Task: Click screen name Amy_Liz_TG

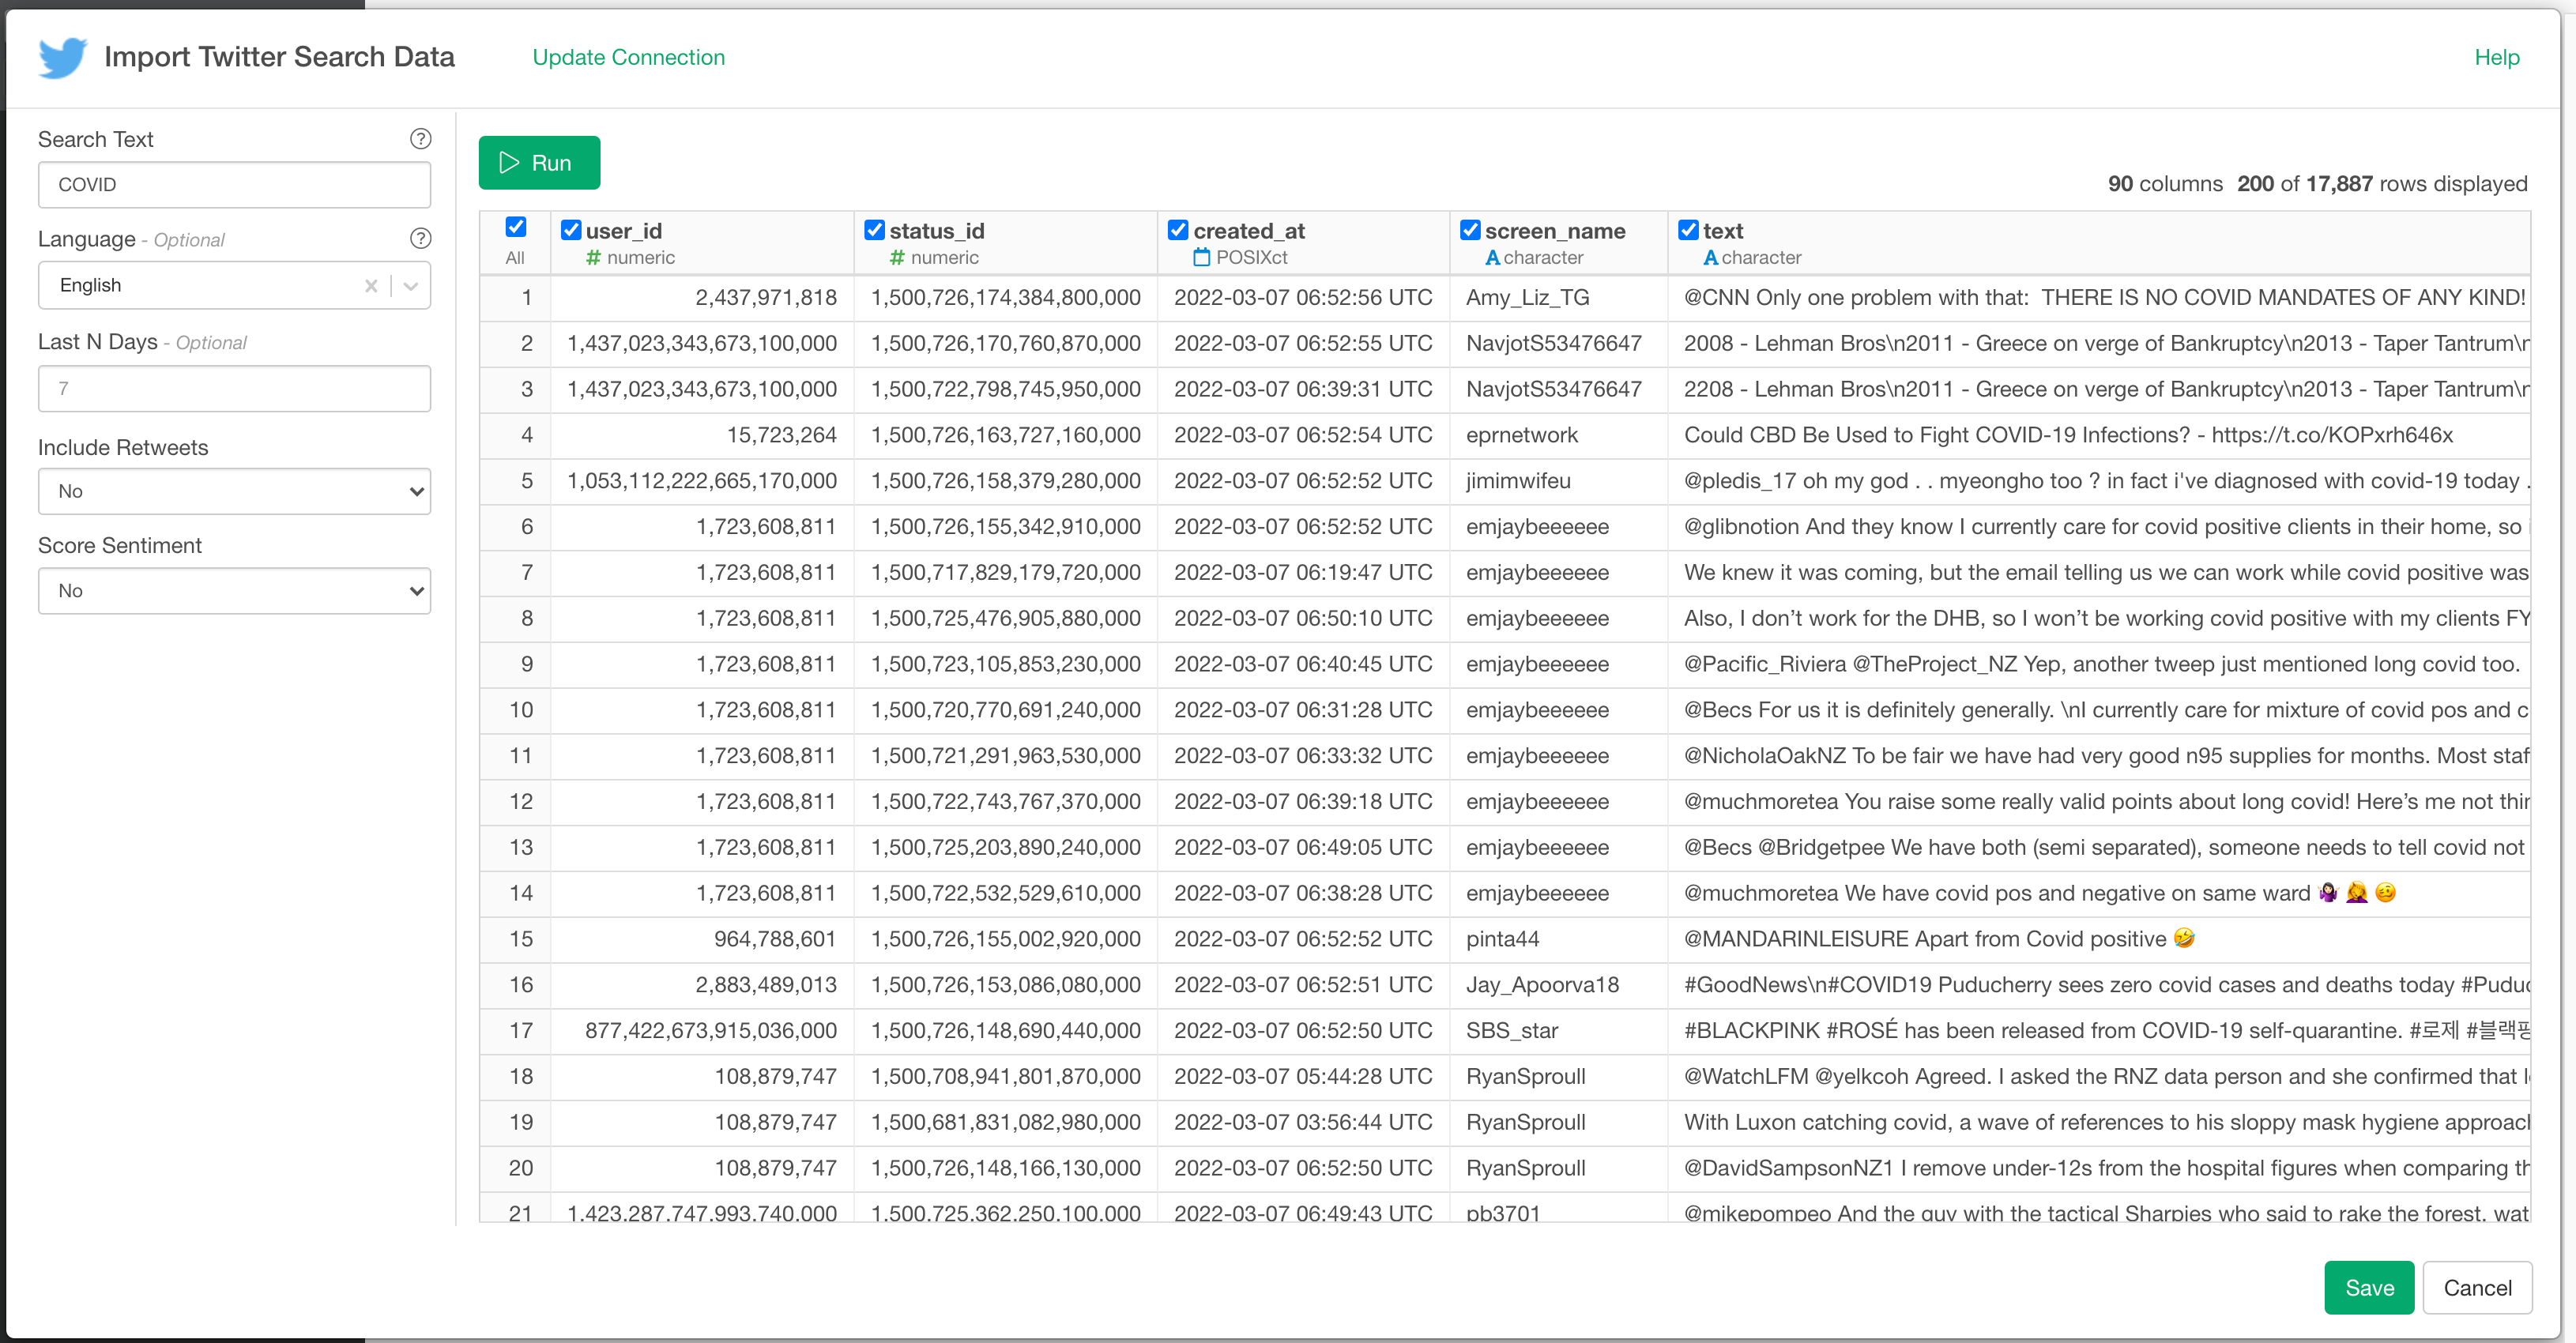Action: click(1527, 297)
